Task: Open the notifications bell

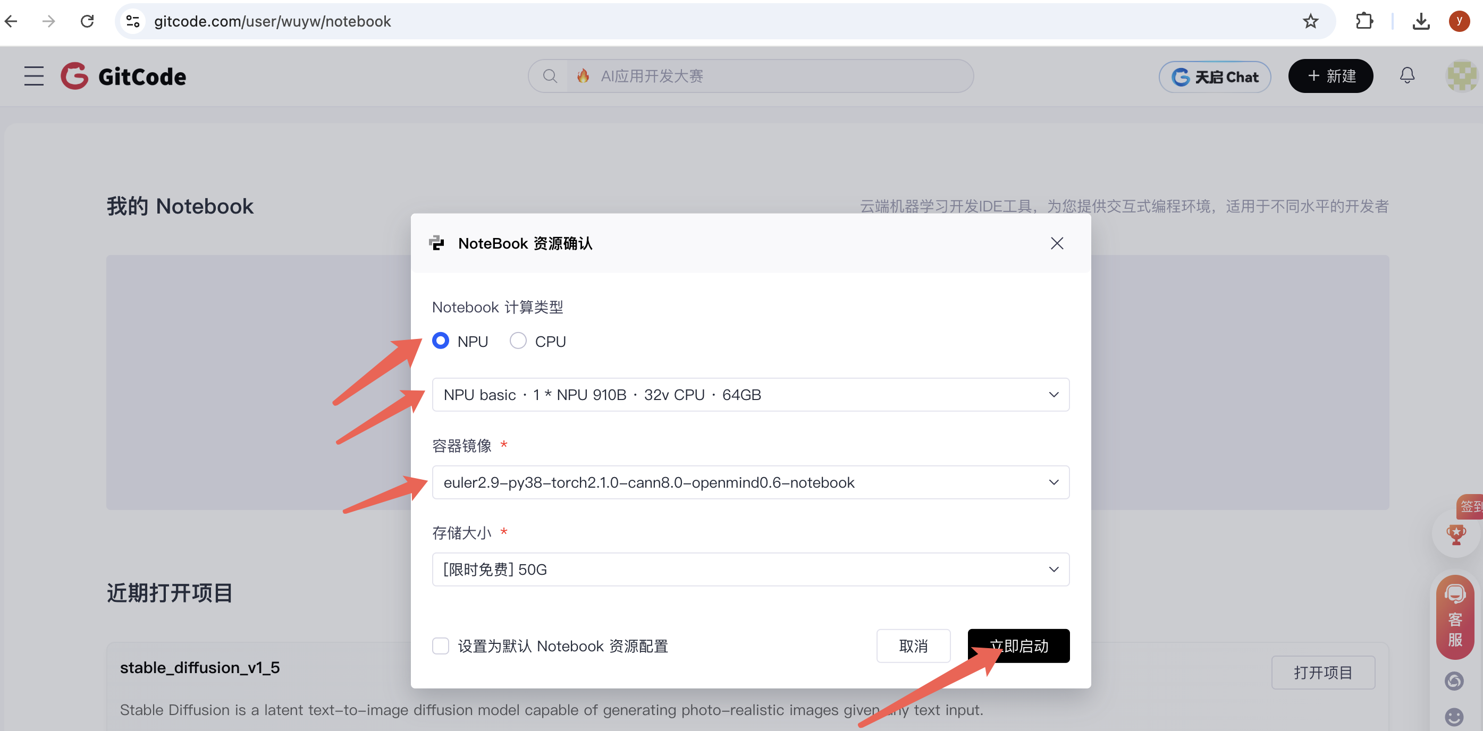Action: (1407, 76)
